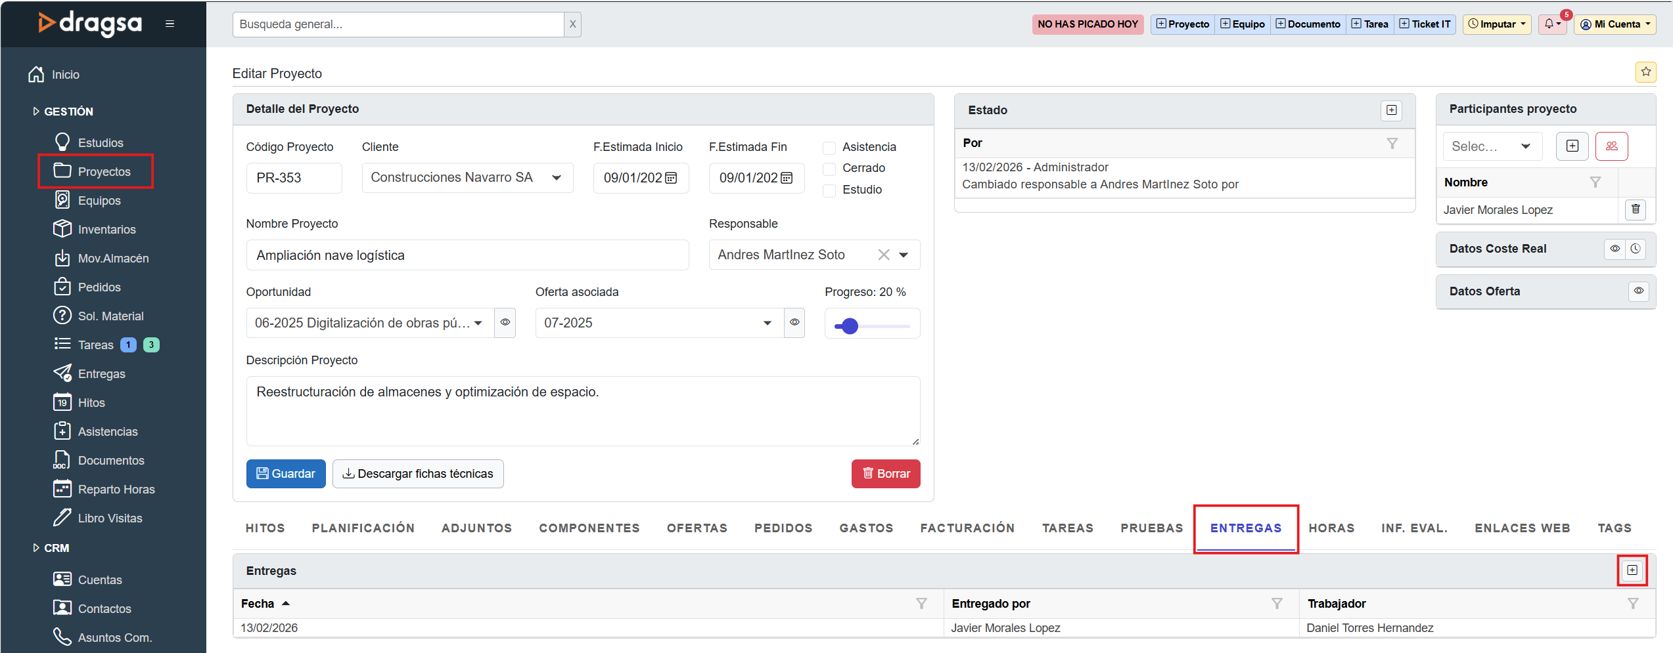Screen dimensions: 1673x653
Task: Switch to the Facturación tab
Action: 967,528
